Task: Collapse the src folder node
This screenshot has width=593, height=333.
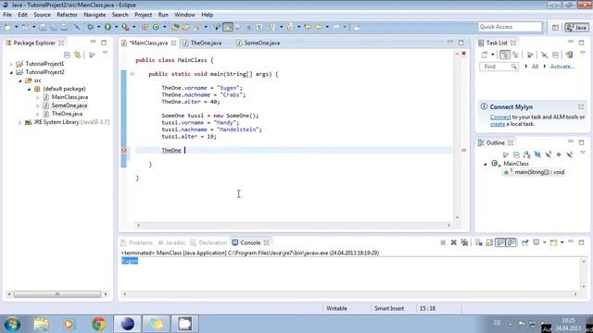Action: 20,80
